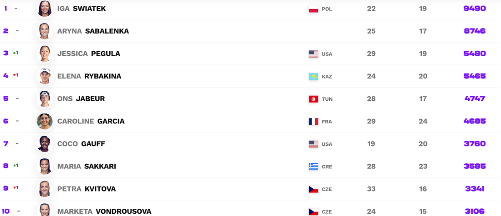
Task: Open Elena Rybakina's player profile link
Action: click(89, 76)
